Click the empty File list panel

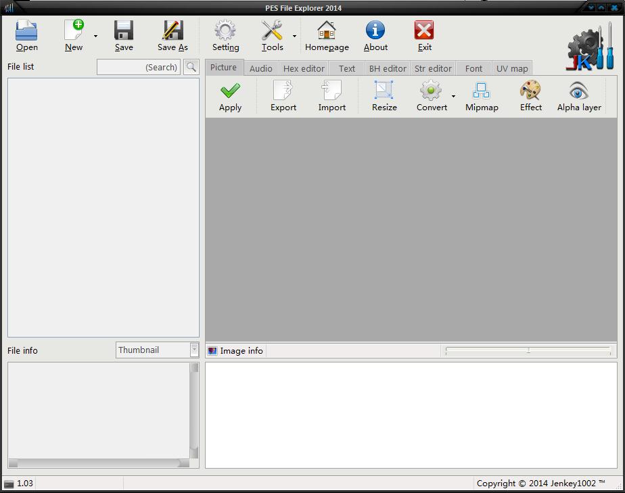[x=103, y=207]
